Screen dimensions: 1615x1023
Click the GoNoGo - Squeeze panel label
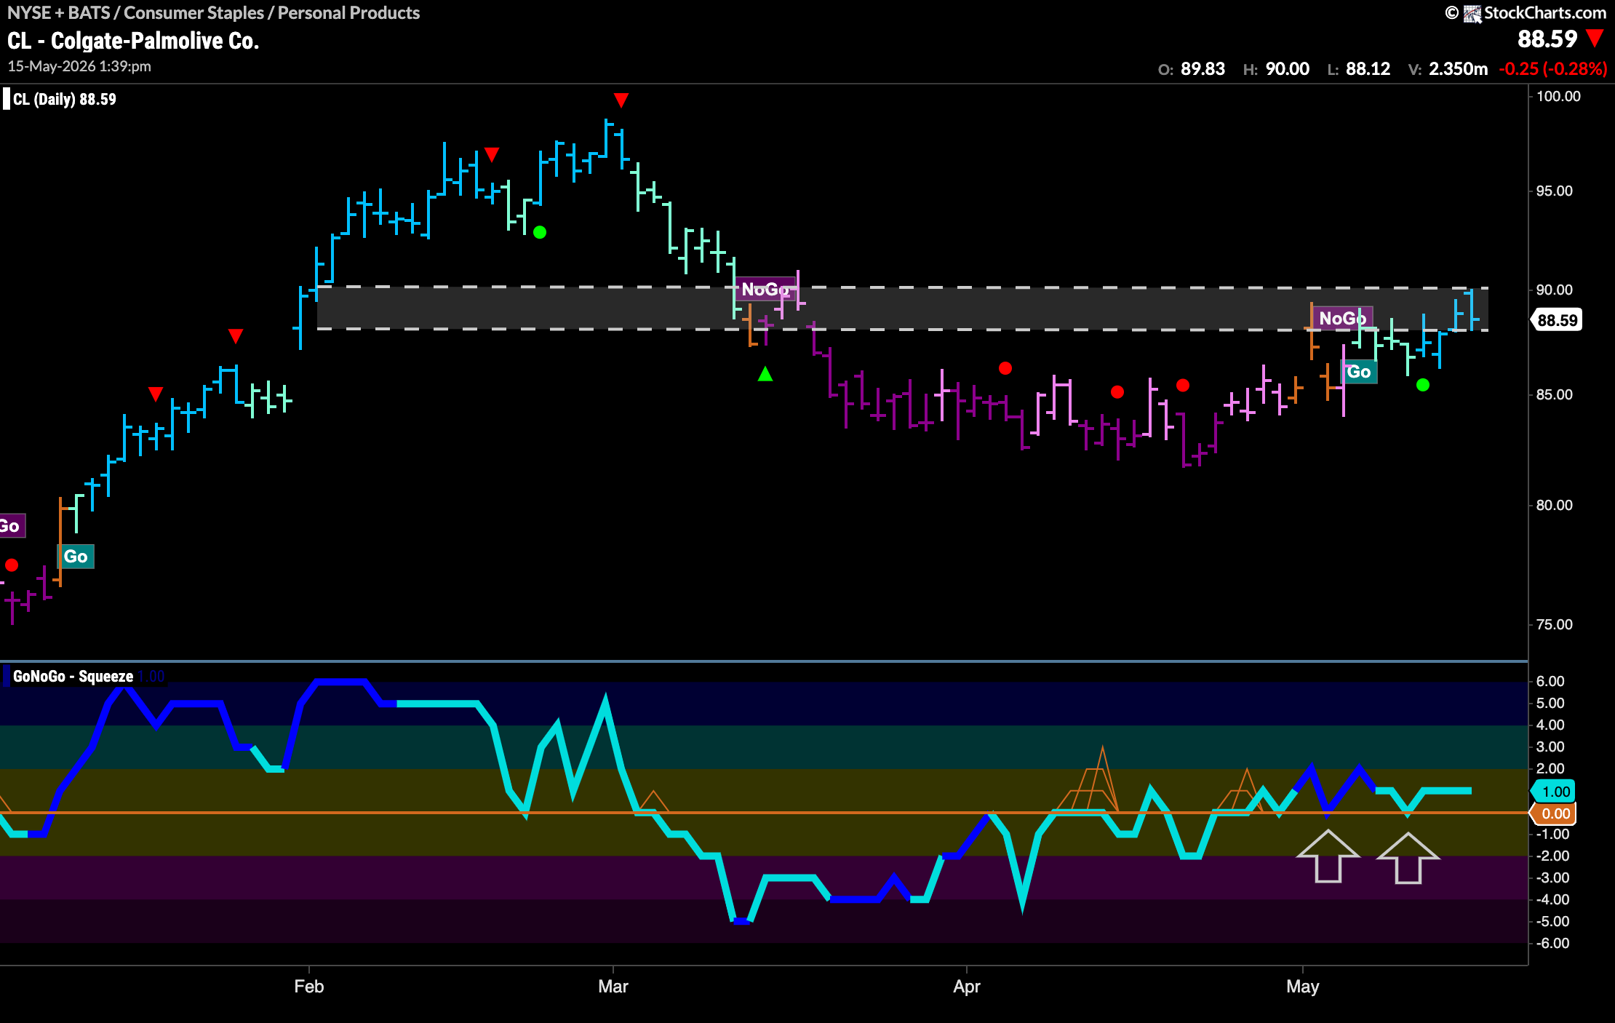tap(73, 676)
